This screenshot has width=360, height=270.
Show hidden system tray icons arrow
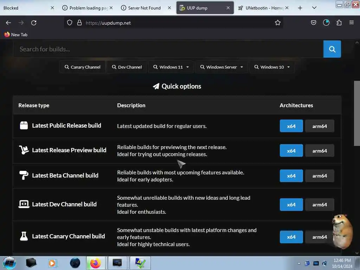[x=299, y=263]
